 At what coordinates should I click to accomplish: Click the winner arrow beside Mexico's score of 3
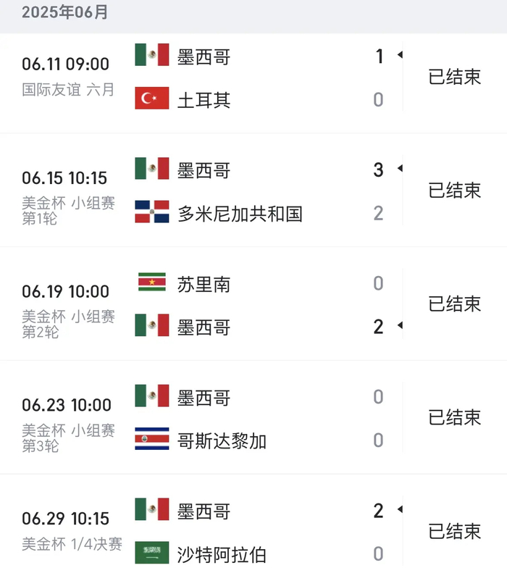(399, 170)
